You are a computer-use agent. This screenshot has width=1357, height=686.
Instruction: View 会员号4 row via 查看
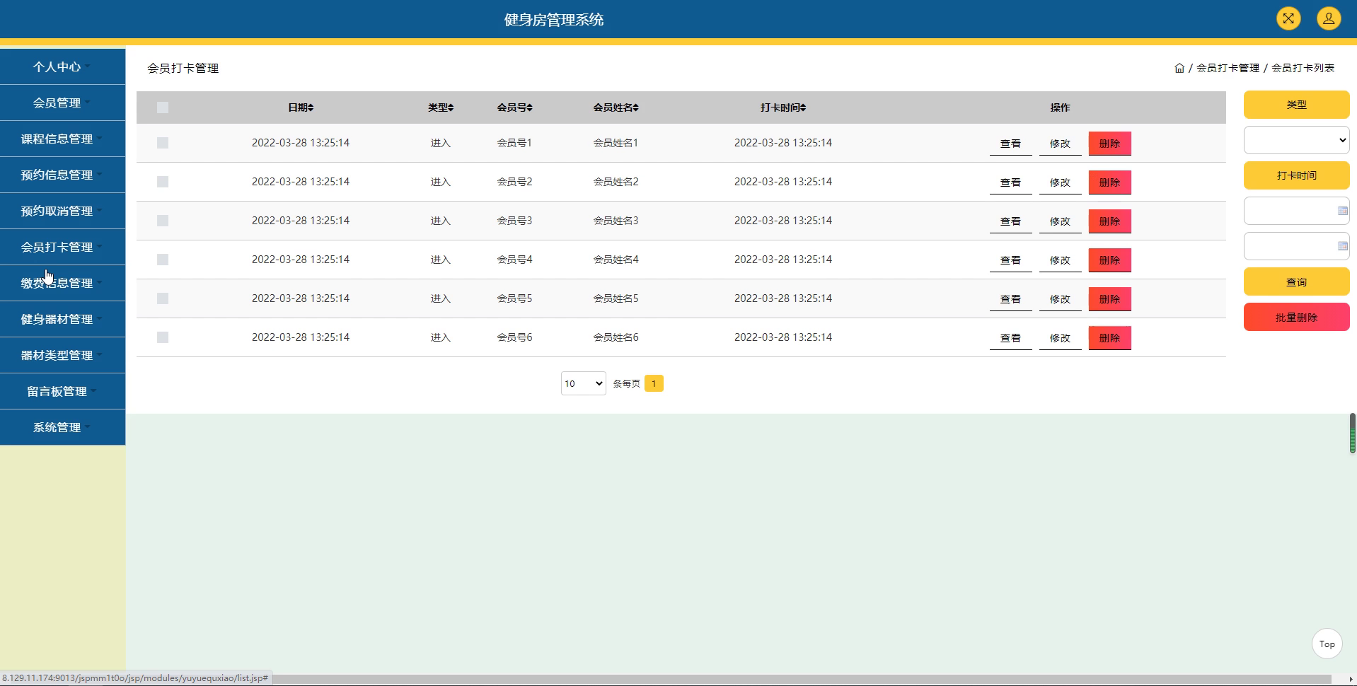pos(1010,260)
